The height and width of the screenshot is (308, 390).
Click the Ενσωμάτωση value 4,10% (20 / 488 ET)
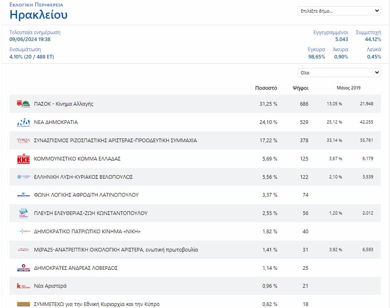click(x=32, y=57)
